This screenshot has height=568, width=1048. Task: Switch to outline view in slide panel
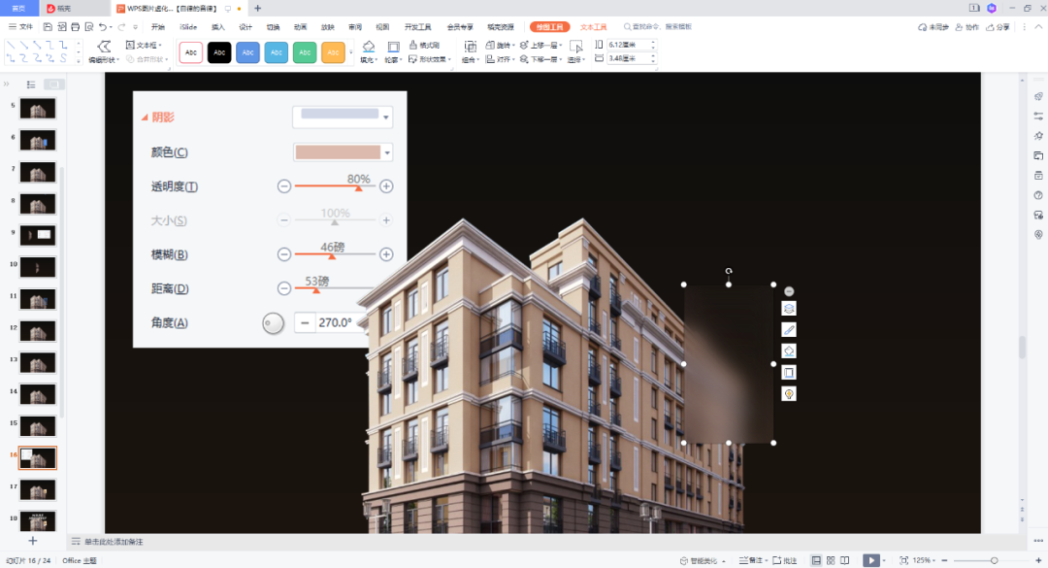point(31,84)
